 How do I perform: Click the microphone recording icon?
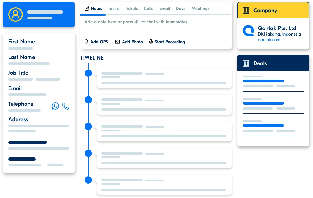[x=151, y=42]
